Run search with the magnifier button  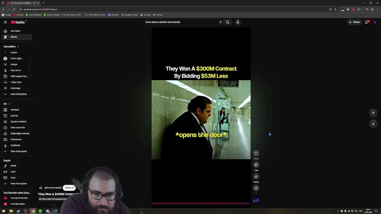(228, 22)
